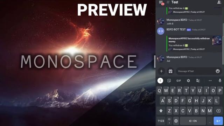Click the Test channel title
The width and height of the screenshot is (224, 126).
(x=175, y=2)
